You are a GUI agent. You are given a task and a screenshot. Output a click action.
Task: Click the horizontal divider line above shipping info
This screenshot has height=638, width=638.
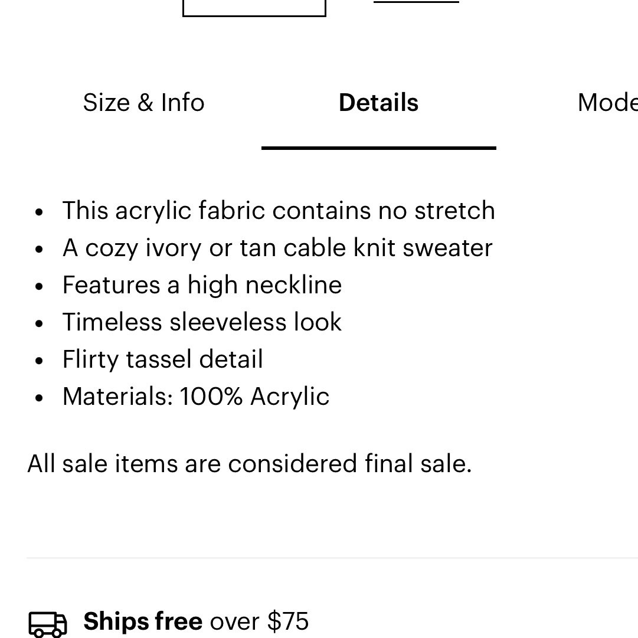(x=332, y=558)
